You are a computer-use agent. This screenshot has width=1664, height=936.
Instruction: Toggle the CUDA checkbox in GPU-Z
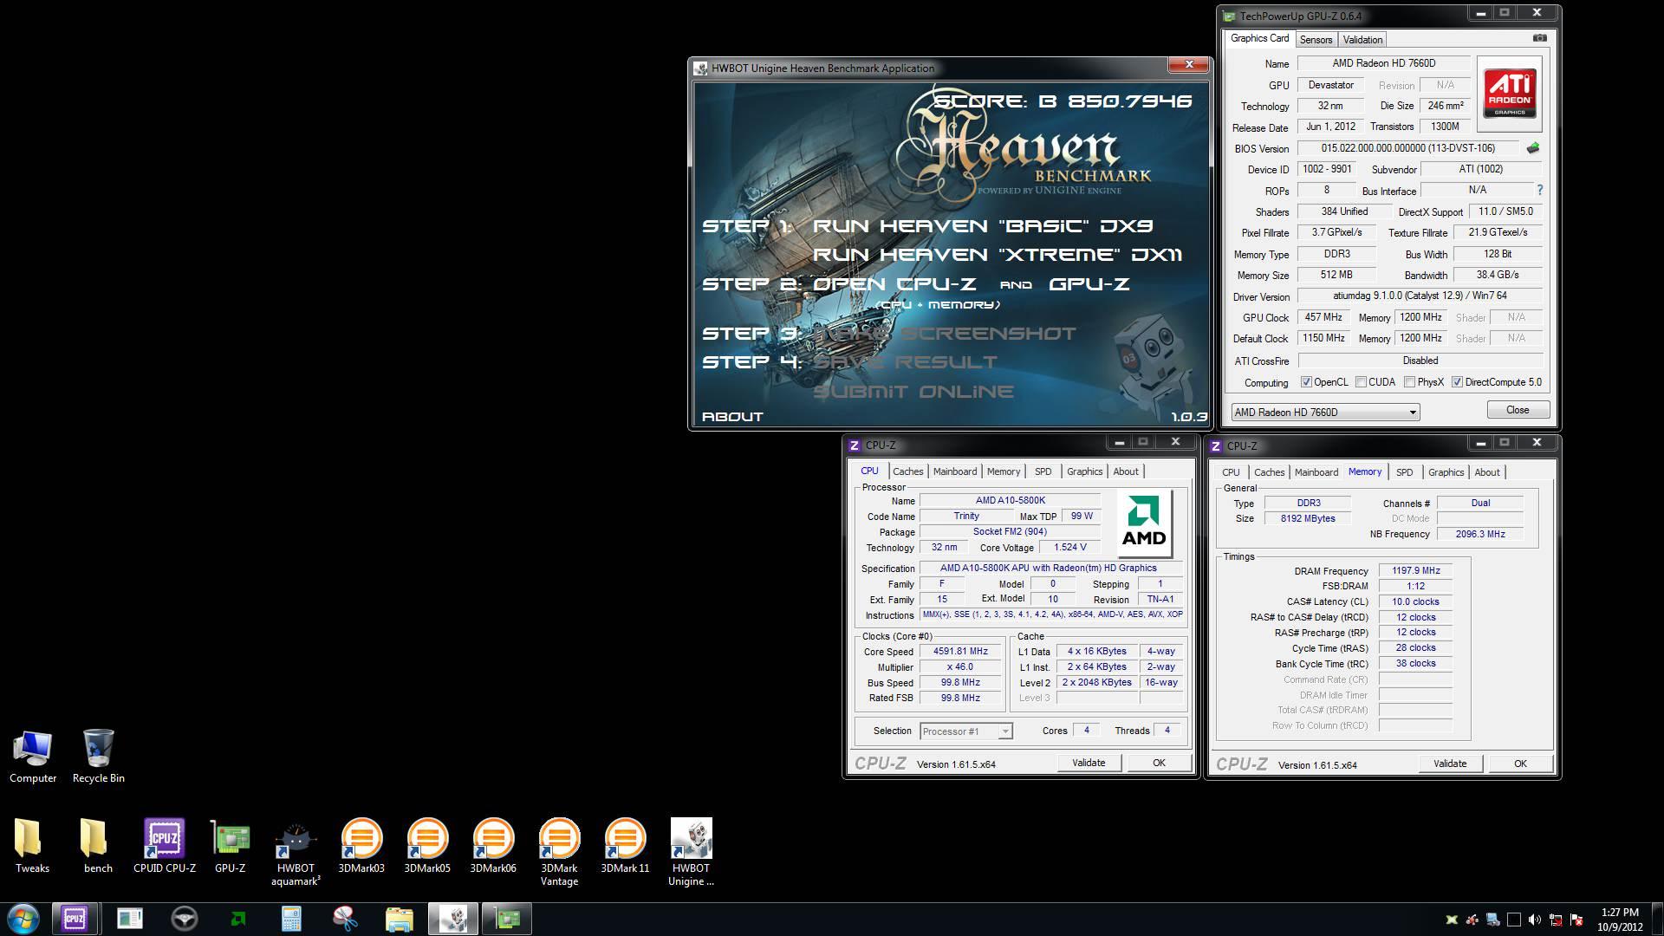click(x=1361, y=382)
